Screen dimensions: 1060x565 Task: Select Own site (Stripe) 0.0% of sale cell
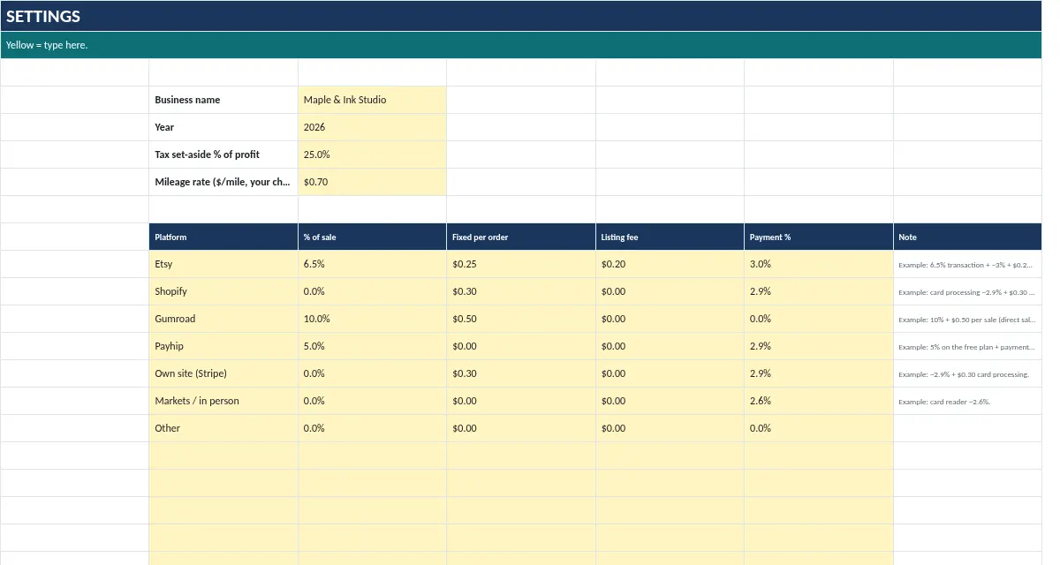pyautogui.click(x=372, y=373)
